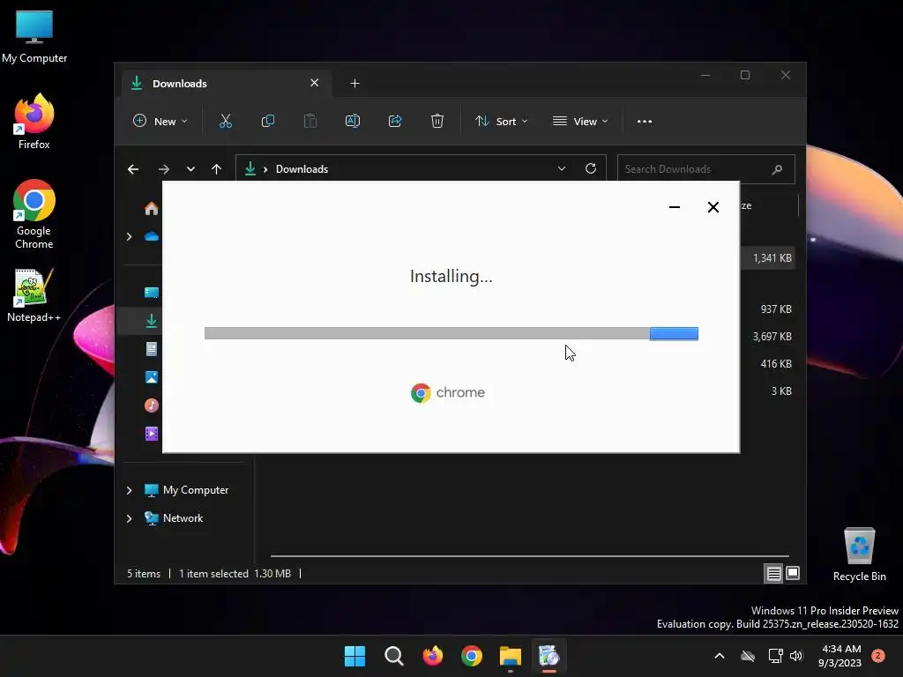This screenshot has width=903, height=677.
Task: Click the Forward arrow in Explorer
Action: click(x=164, y=169)
